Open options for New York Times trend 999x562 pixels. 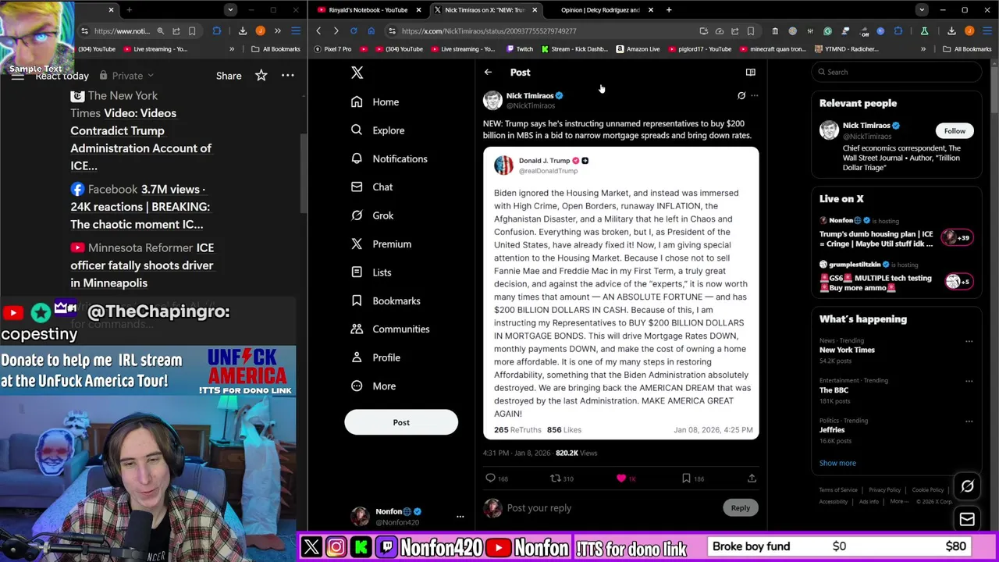click(969, 341)
